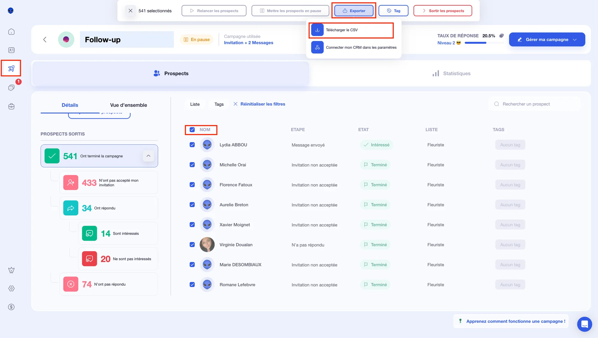Open the Liste filter
Image resolution: width=598 pixels, height=338 pixels.
click(x=195, y=104)
